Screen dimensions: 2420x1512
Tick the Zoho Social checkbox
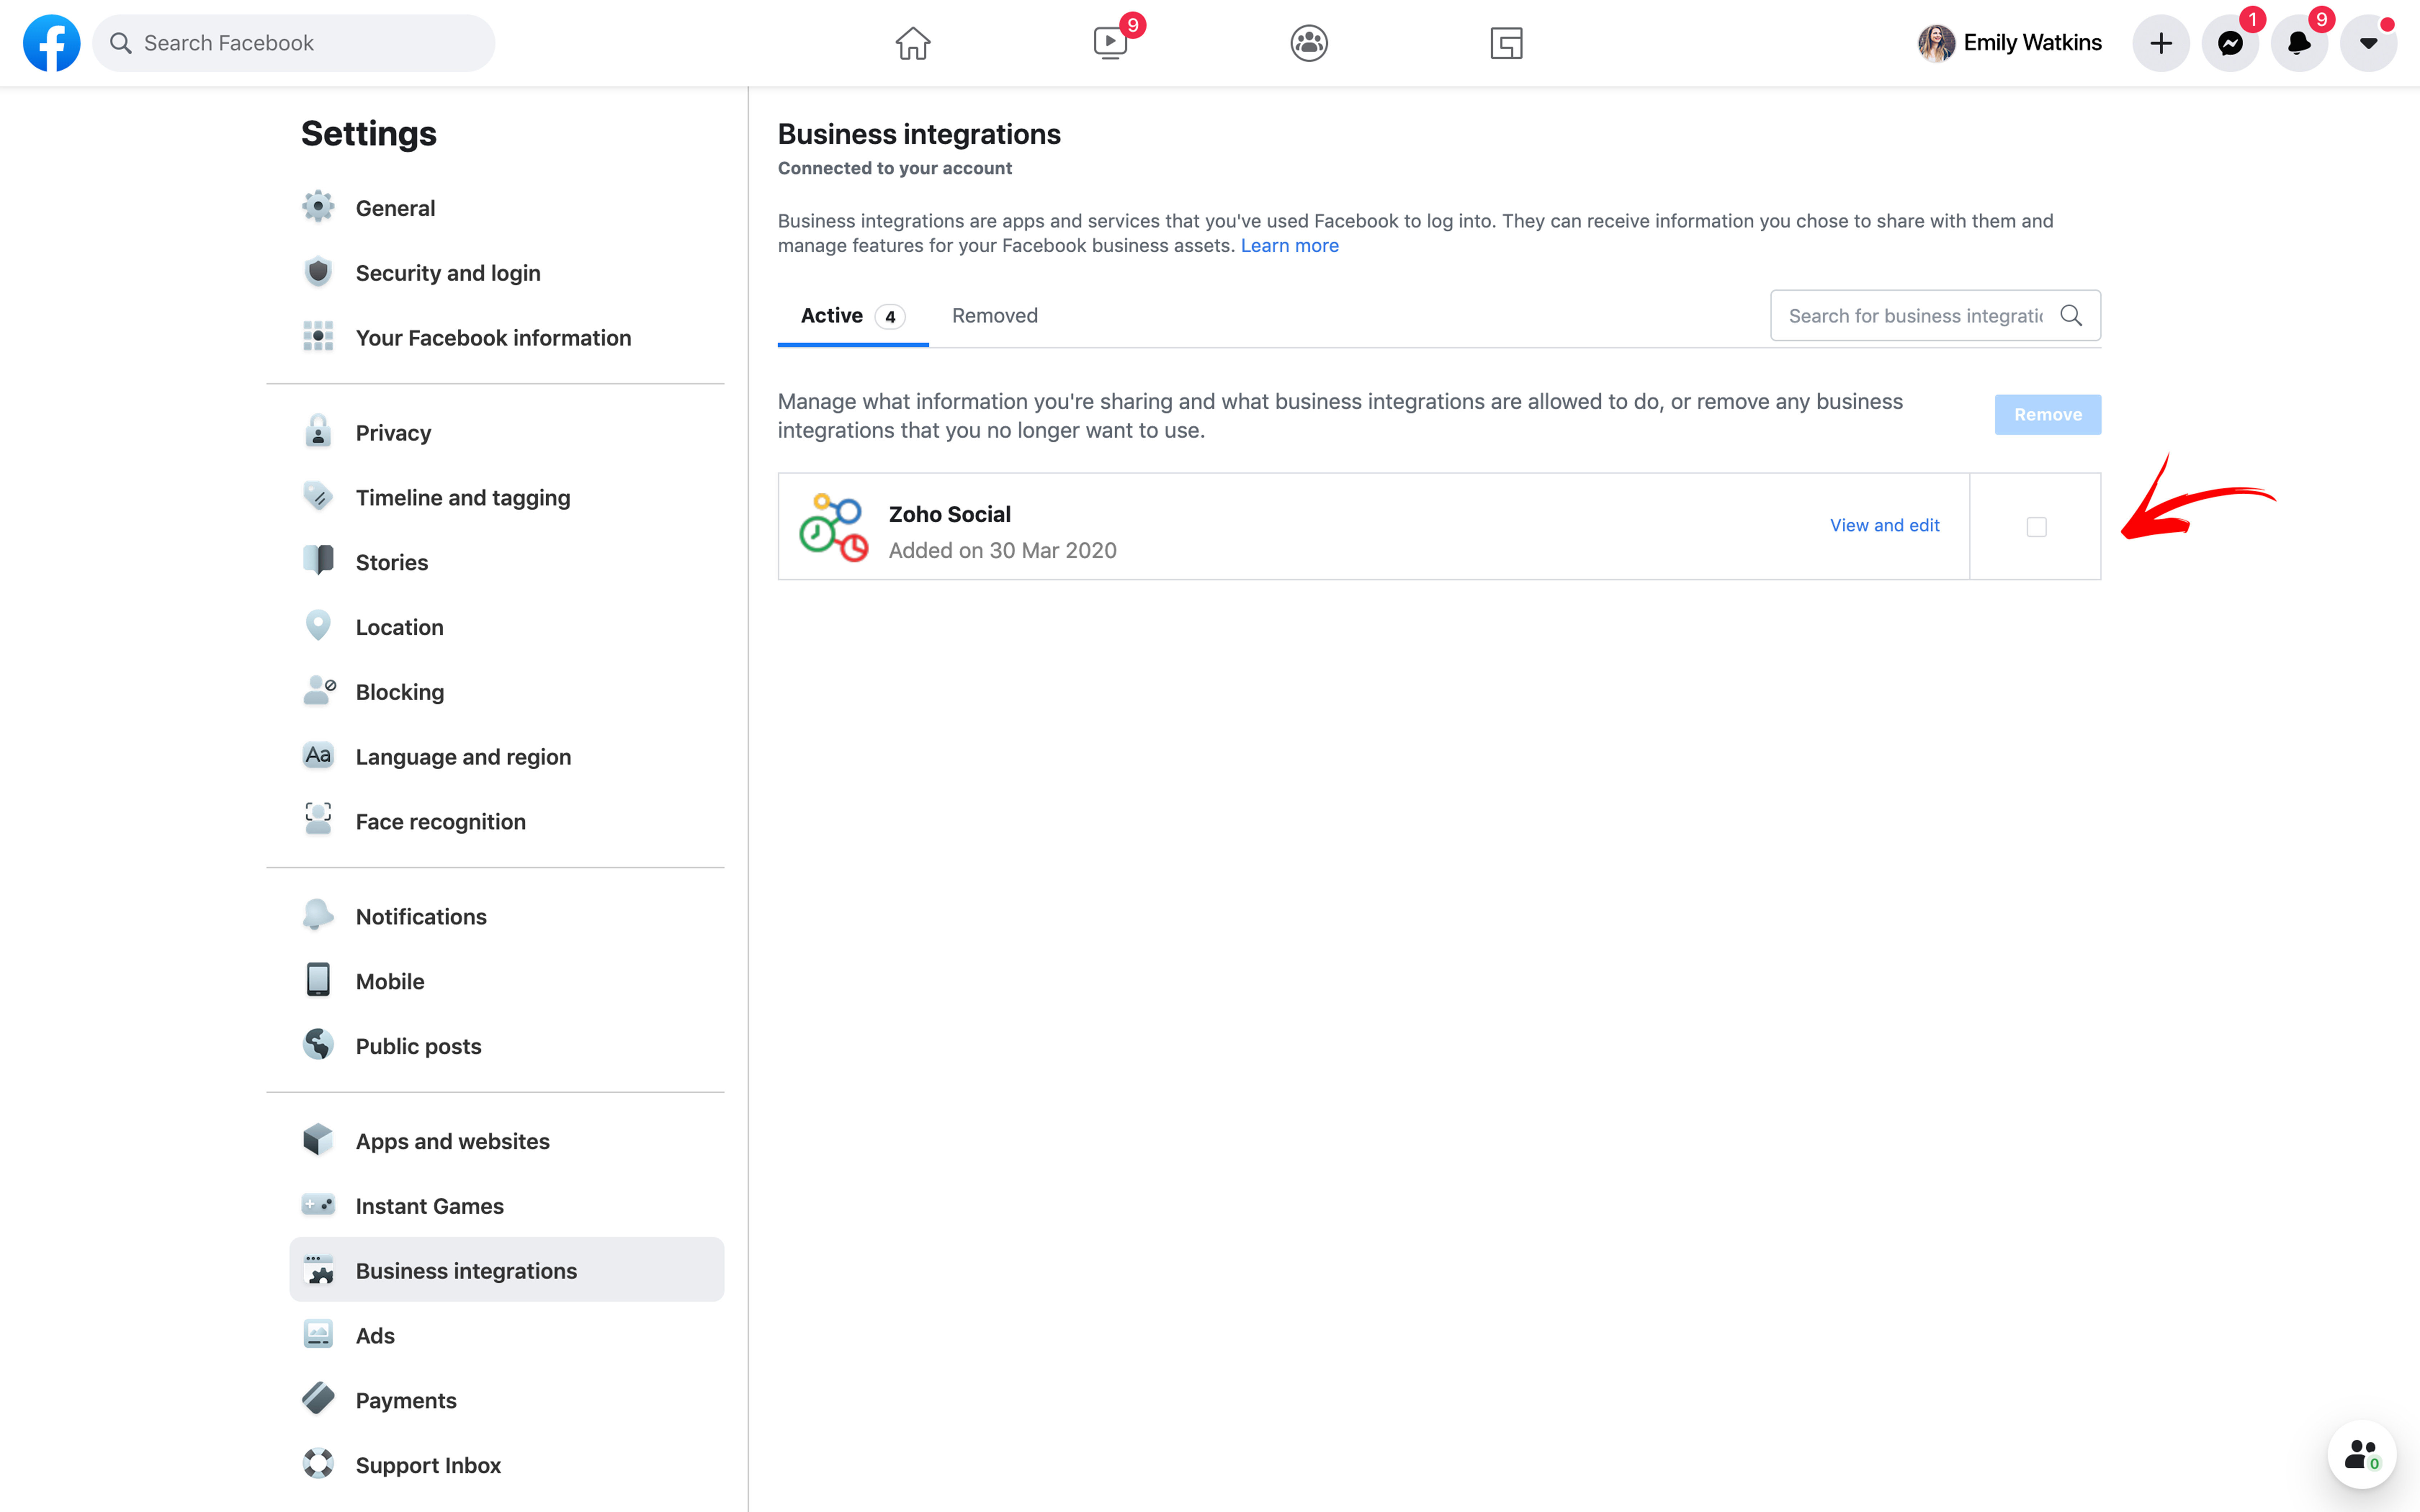(x=2036, y=527)
